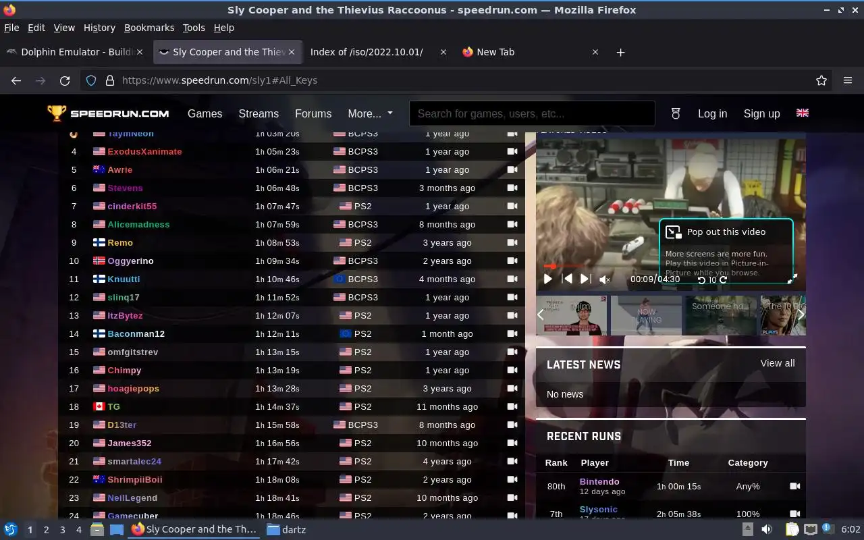Bookmark this page with the star
864x540 pixels.
pos(821,80)
